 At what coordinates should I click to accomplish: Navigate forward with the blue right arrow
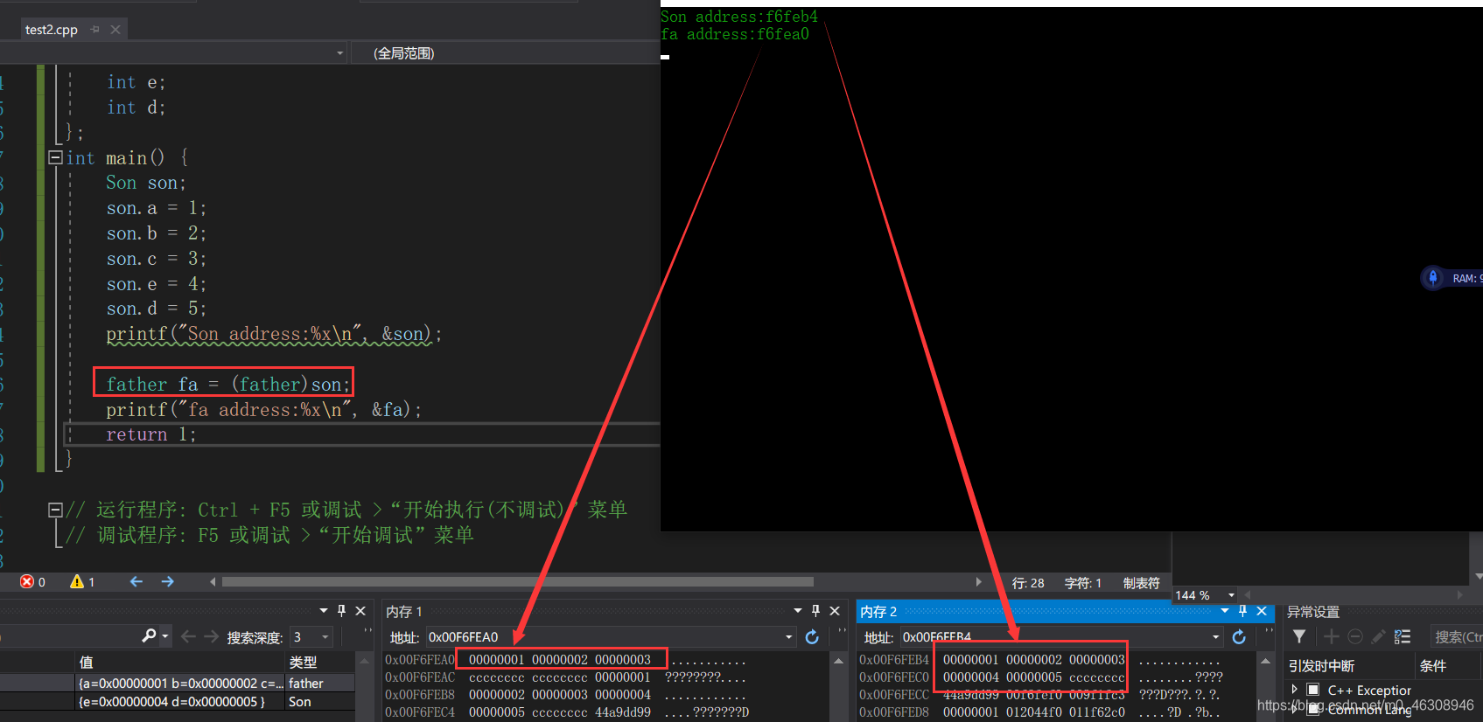167,582
